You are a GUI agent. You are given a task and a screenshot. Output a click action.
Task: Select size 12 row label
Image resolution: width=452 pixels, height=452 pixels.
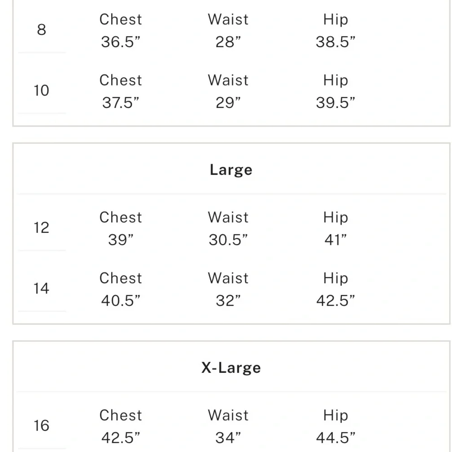click(42, 228)
